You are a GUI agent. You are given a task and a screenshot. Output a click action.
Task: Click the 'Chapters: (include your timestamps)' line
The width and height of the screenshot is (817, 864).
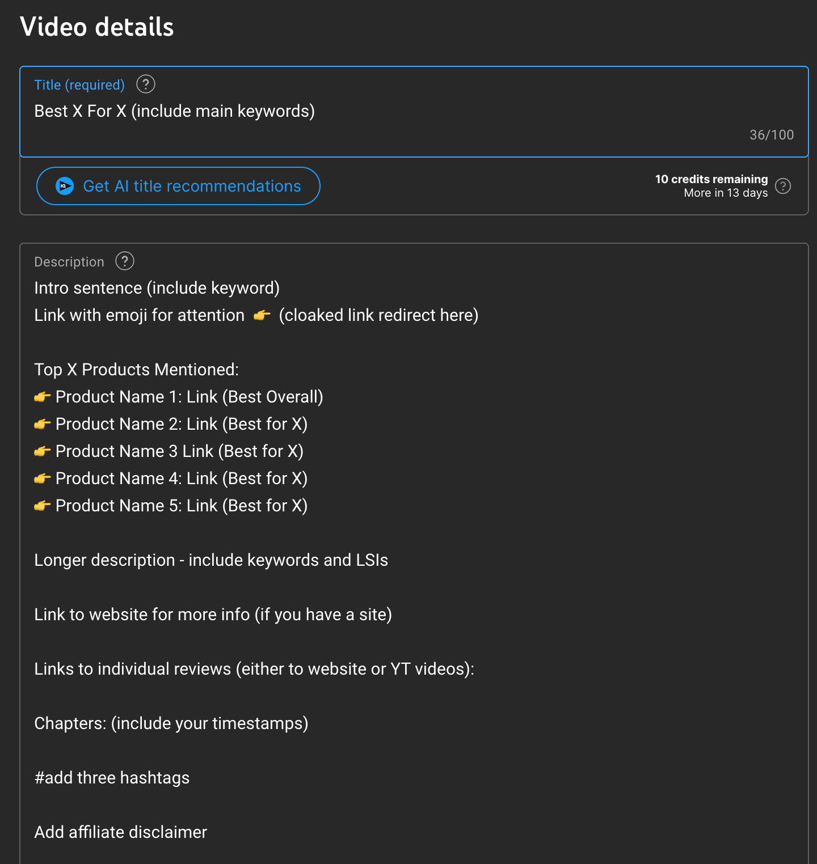[171, 723]
